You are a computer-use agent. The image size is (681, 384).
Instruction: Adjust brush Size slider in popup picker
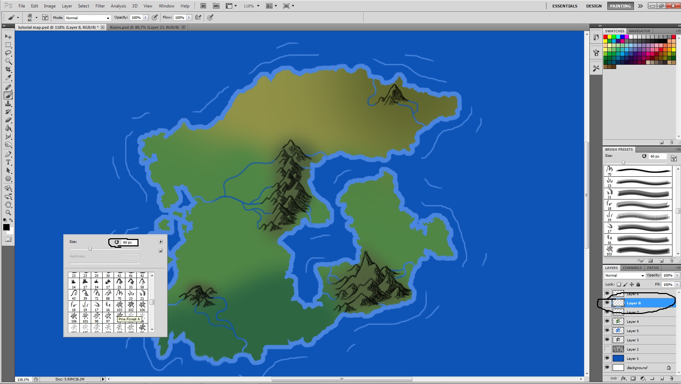tap(90, 249)
